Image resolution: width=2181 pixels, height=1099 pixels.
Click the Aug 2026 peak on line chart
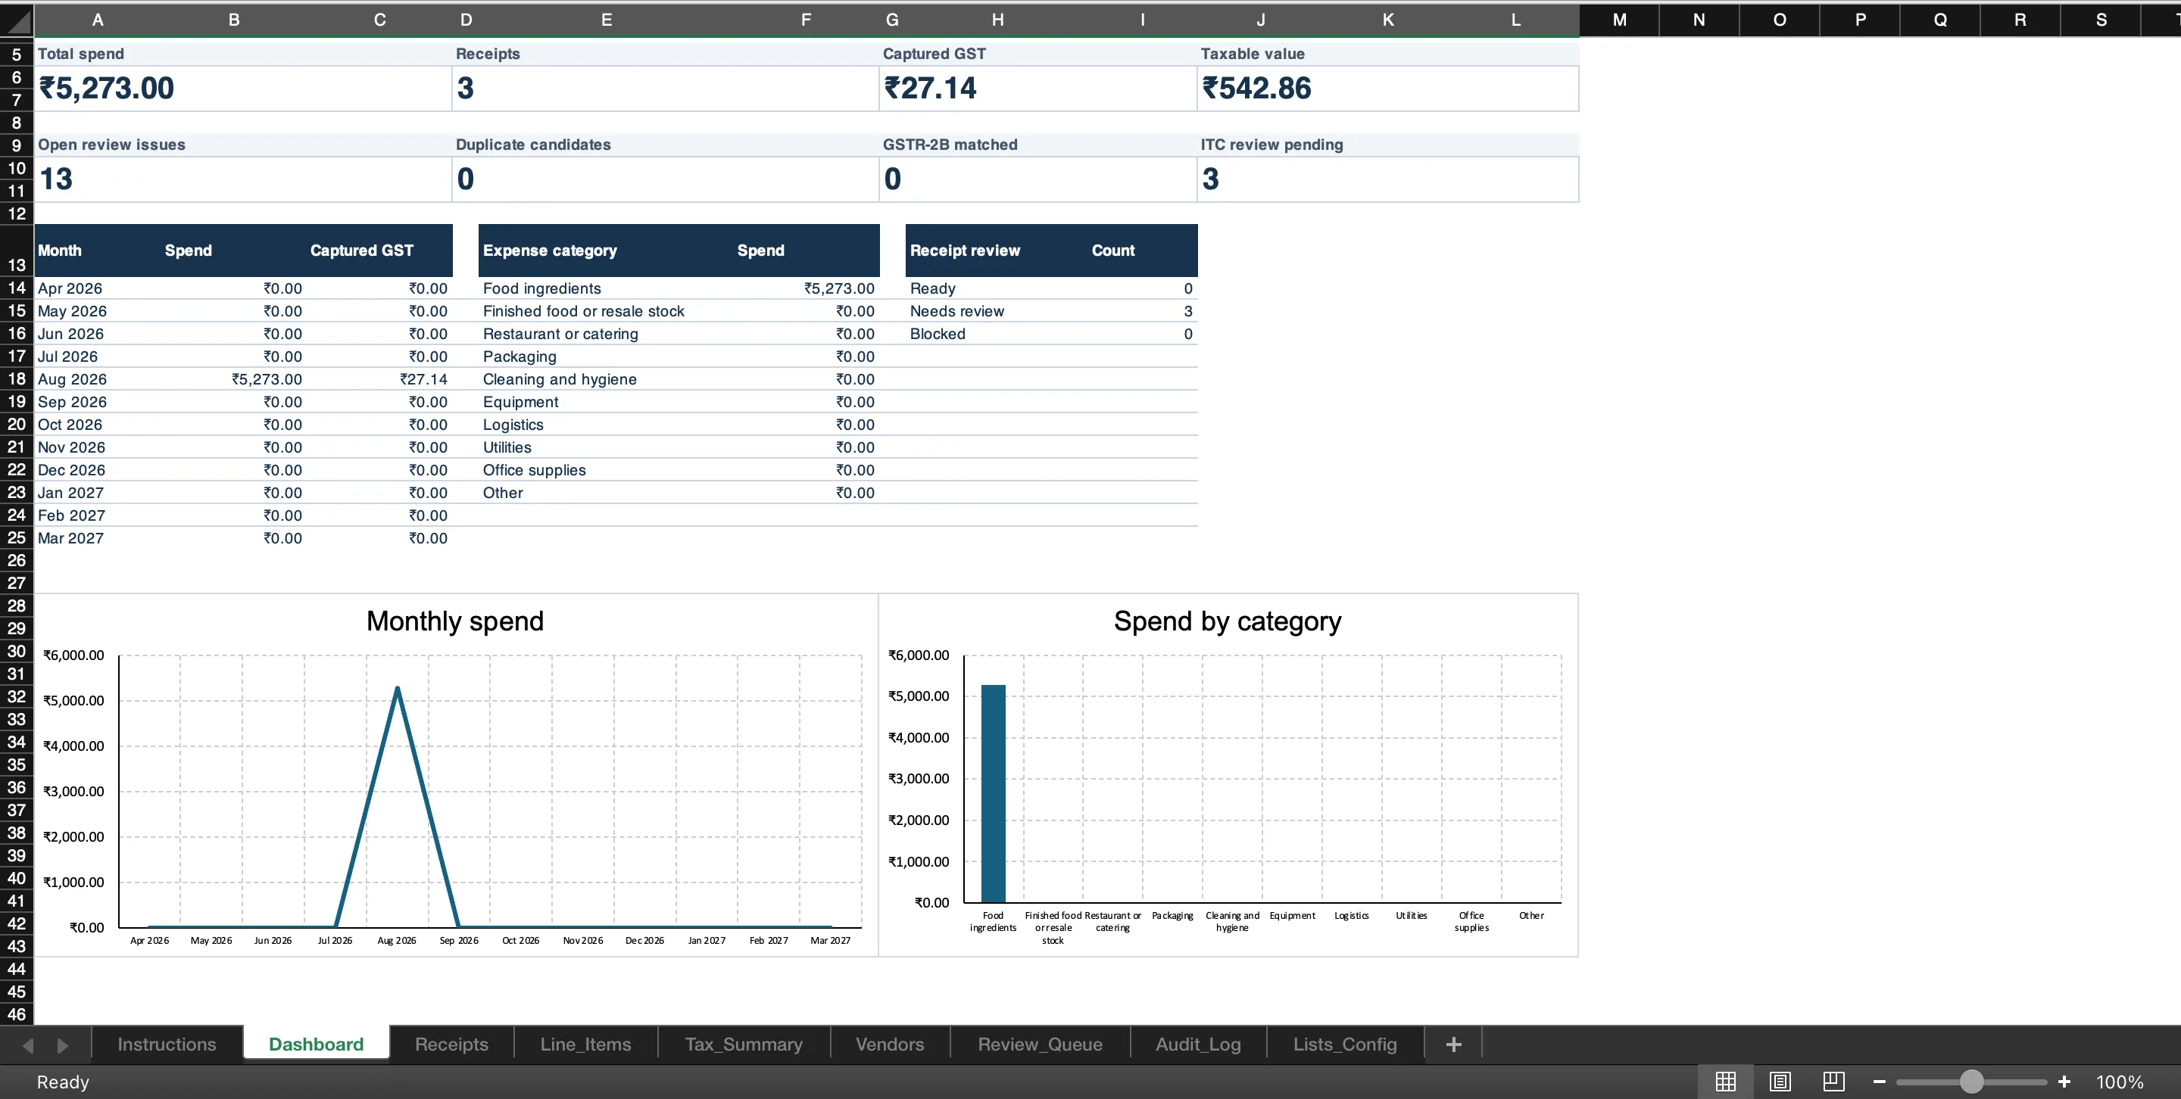pyautogui.click(x=397, y=689)
